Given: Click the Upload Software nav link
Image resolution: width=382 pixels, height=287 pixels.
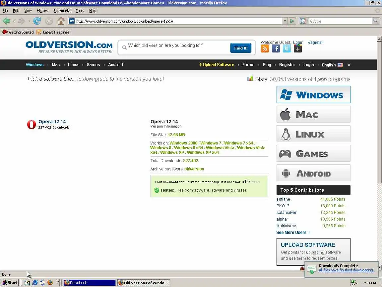Looking at the screenshot, I should pyautogui.click(x=217, y=65).
